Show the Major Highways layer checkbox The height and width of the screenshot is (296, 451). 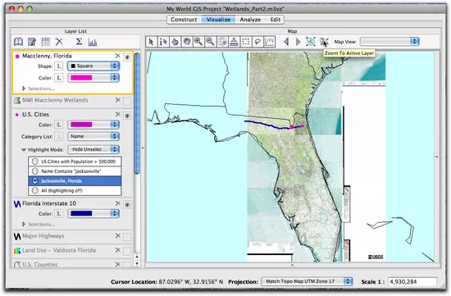click(127, 237)
